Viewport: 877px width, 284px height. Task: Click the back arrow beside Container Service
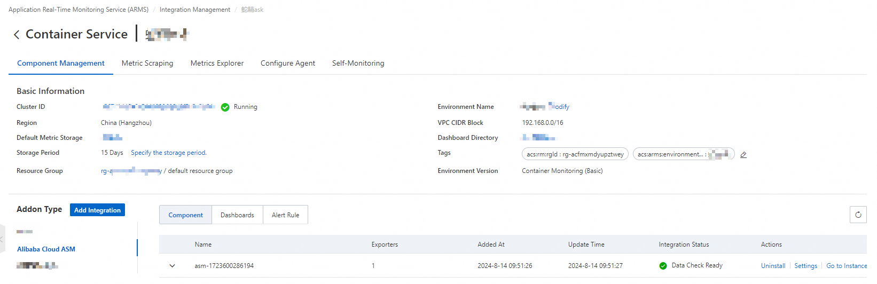[17, 35]
